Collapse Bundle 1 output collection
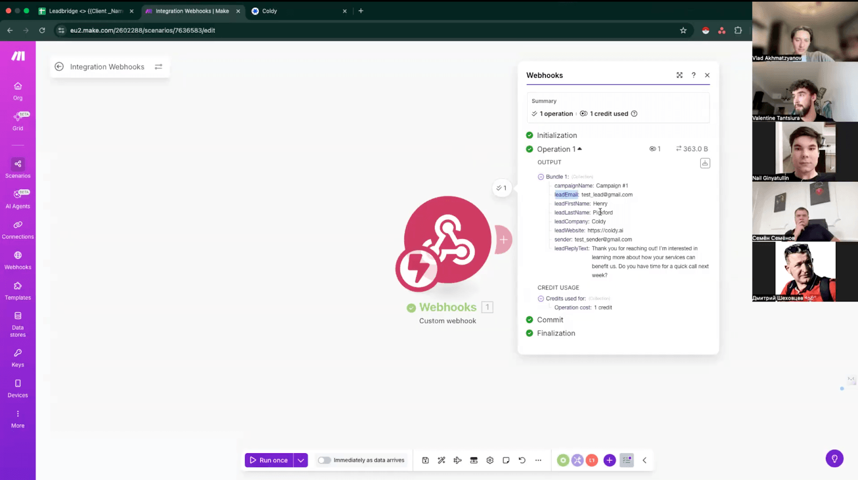The image size is (858, 480). click(541, 177)
